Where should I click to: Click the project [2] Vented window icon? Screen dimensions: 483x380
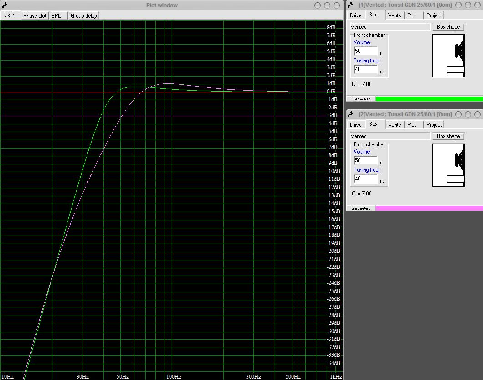point(351,114)
